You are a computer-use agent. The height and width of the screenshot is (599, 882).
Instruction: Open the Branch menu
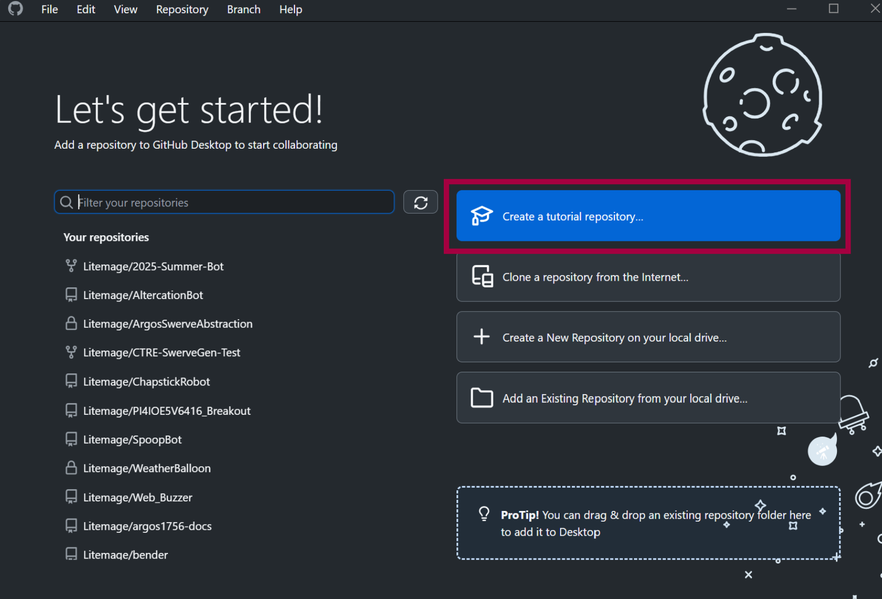(243, 9)
